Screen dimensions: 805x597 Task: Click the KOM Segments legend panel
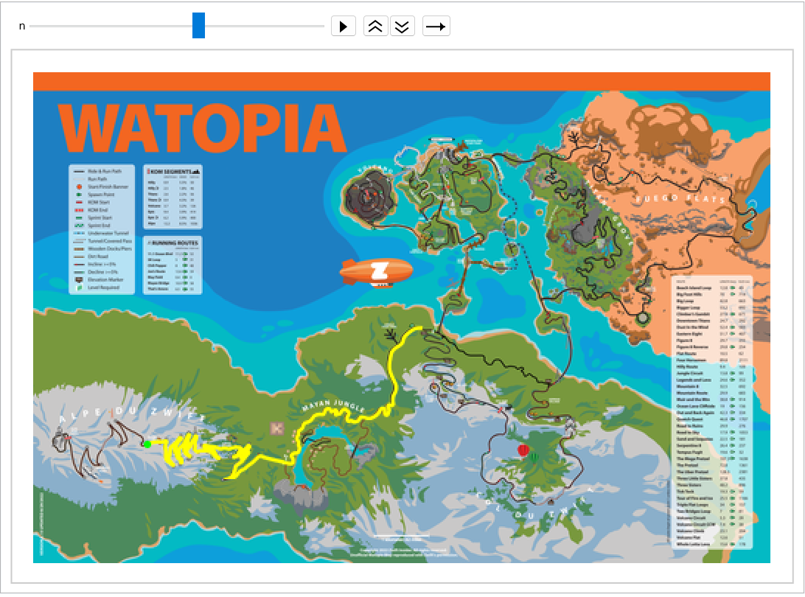[x=171, y=196]
